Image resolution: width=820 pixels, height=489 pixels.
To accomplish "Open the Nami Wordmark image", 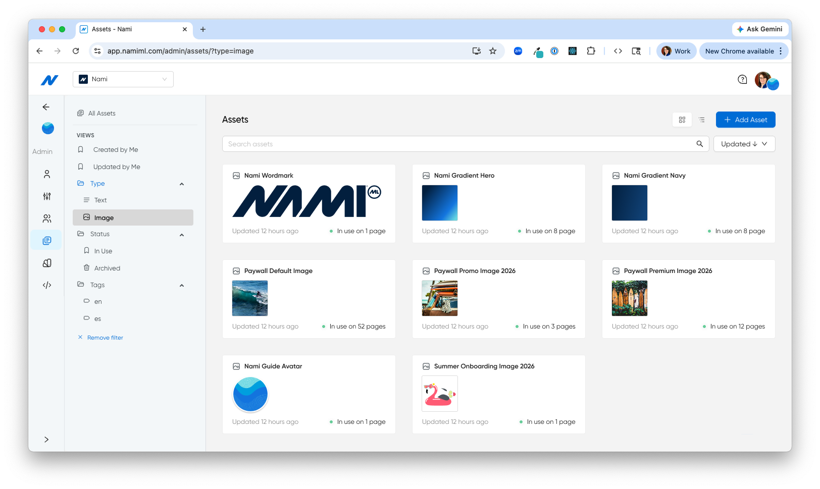I will (307, 201).
